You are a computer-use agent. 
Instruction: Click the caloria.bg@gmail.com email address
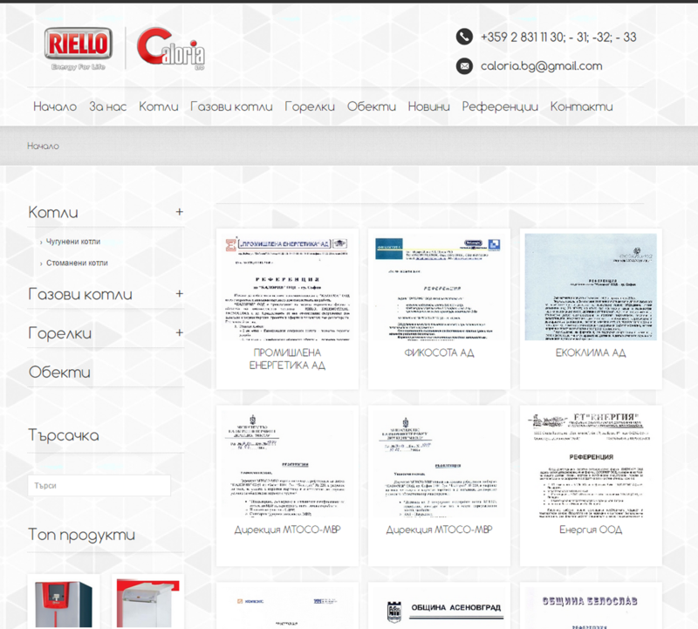tap(541, 66)
